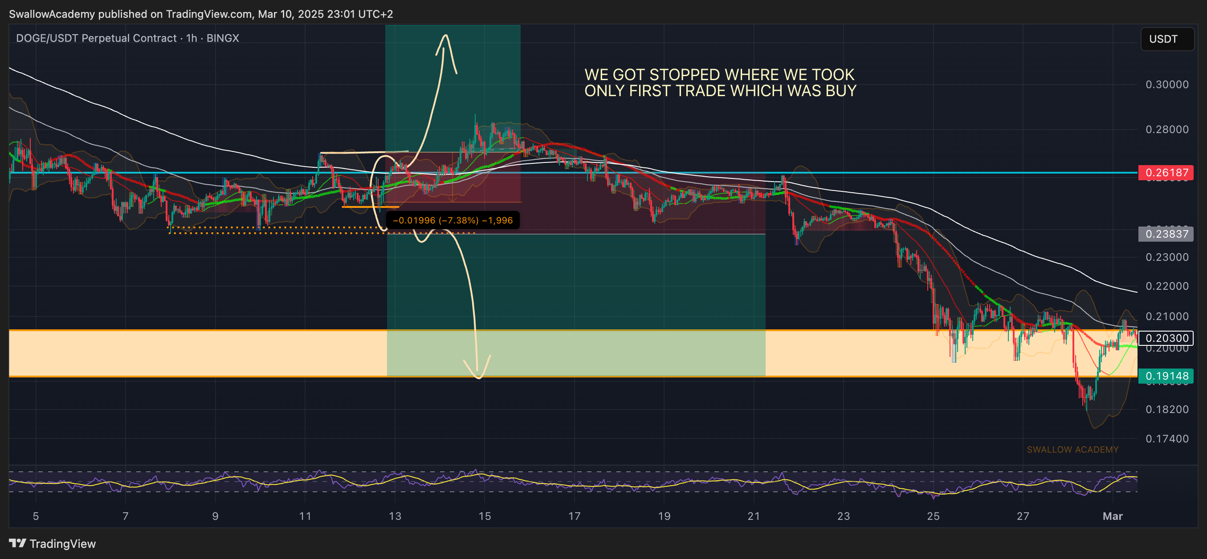Image resolution: width=1207 pixels, height=559 pixels.
Task: Click the -0.01996 (-7.38%) measurement label
Action: coord(452,220)
